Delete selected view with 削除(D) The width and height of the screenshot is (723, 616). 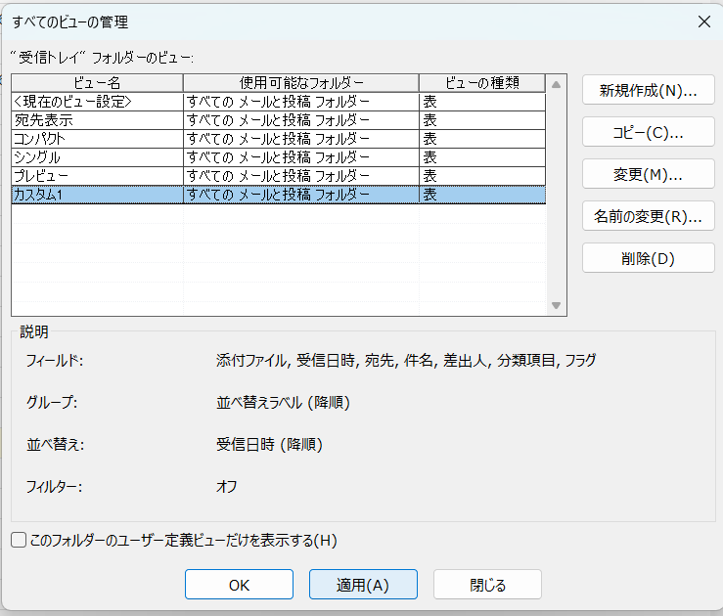[648, 258]
